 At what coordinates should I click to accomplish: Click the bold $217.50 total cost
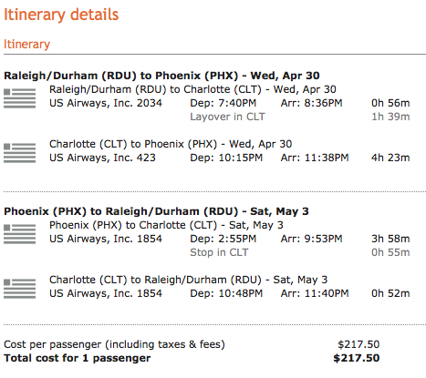click(357, 358)
